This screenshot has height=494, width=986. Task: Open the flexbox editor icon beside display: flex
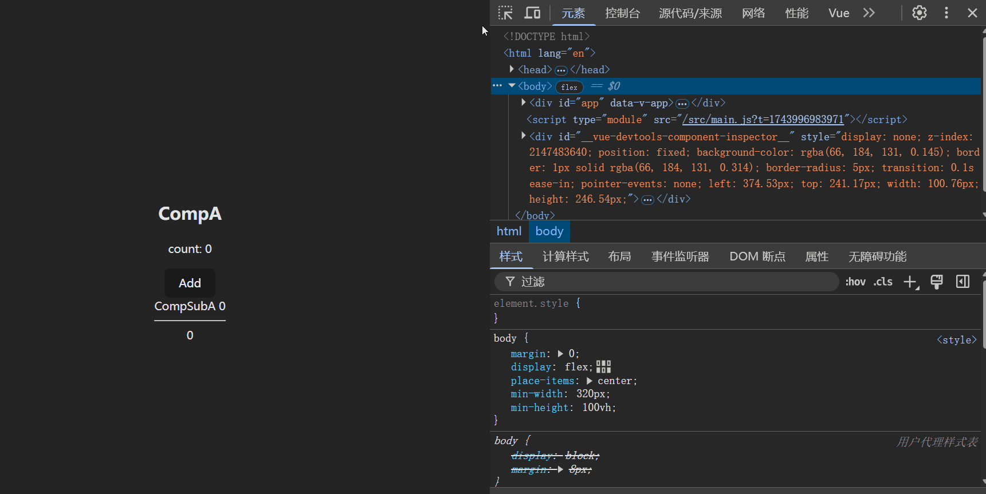(603, 367)
